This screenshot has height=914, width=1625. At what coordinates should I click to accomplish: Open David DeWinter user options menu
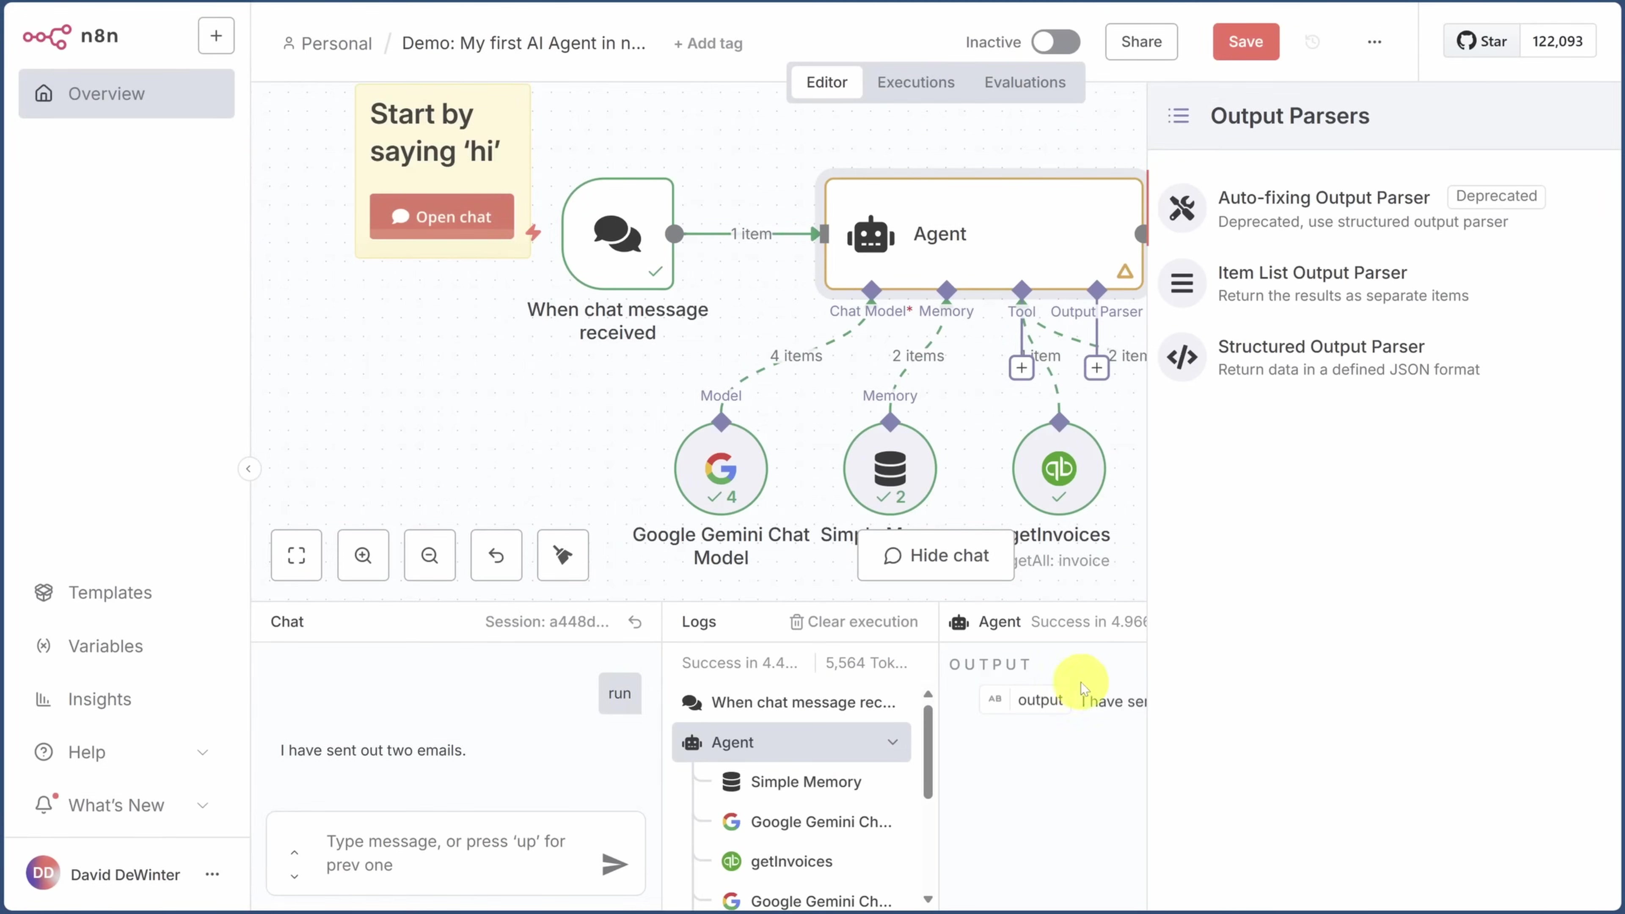pos(212,874)
